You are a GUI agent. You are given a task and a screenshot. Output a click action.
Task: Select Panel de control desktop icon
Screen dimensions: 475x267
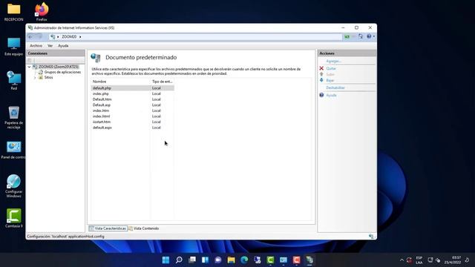coord(13,150)
